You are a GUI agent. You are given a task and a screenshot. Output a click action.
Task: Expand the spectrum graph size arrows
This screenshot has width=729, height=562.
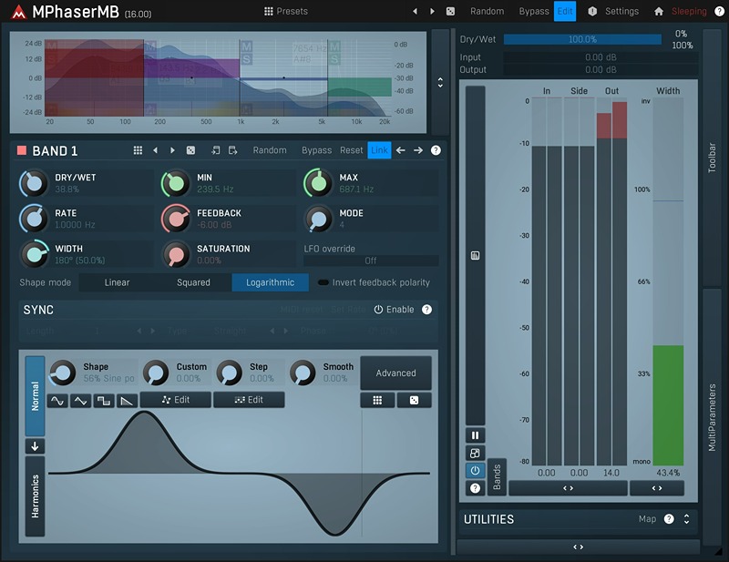tap(440, 82)
